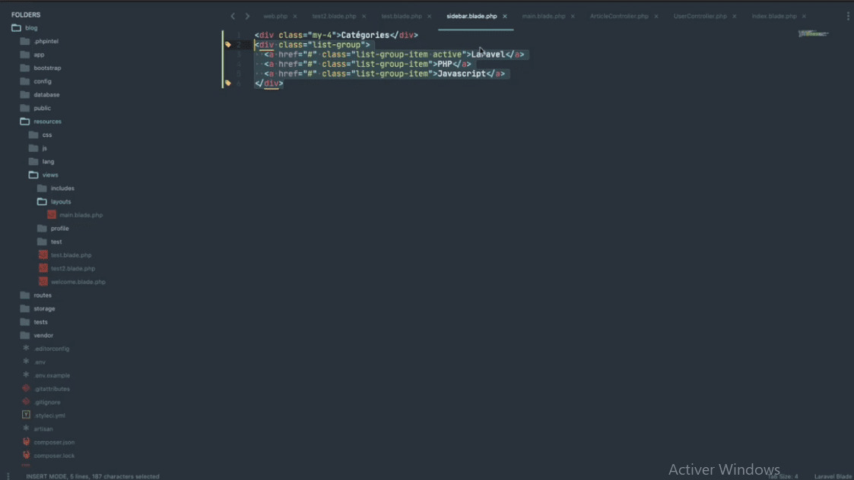
Task: Open the Laravel Blade syntax selector
Action: point(833,476)
